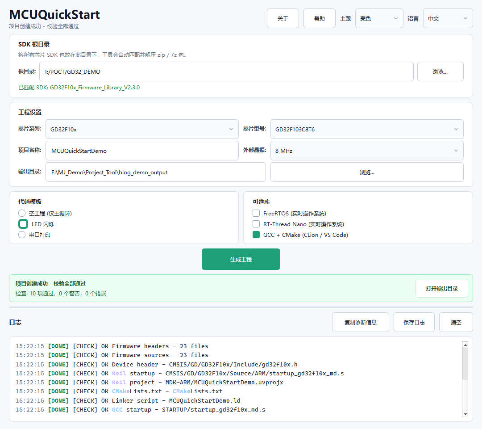482x429 pixels.
Task: Open the 主题 dropdown showing 亮色
Action: 379,18
